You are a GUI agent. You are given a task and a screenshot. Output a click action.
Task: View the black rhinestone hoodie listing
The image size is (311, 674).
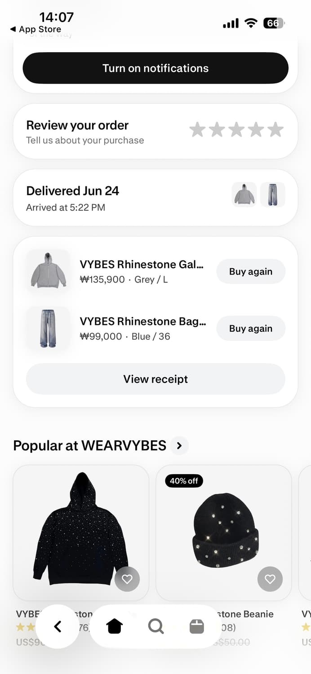81,532
